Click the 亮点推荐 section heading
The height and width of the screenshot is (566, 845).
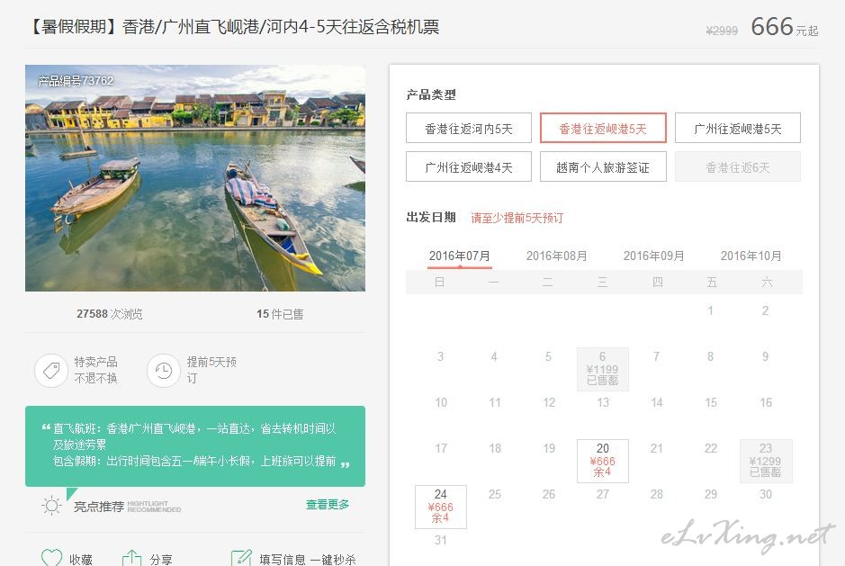pos(99,507)
